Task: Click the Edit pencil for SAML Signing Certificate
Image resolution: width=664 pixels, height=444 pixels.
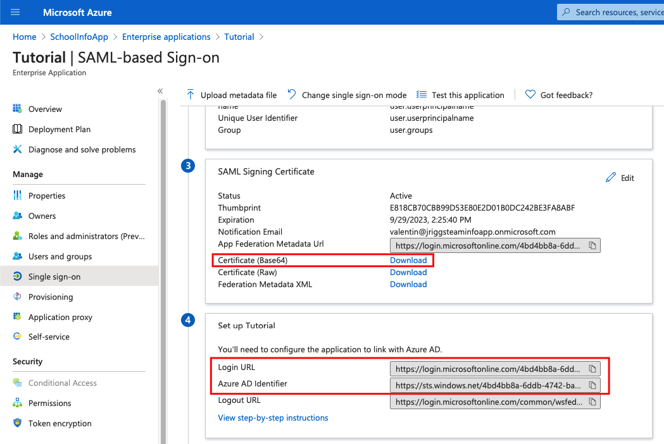Action: tap(620, 178)
